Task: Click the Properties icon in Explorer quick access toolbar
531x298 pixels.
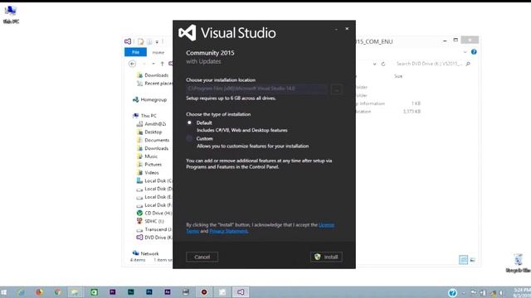Action: pos(140,41)
